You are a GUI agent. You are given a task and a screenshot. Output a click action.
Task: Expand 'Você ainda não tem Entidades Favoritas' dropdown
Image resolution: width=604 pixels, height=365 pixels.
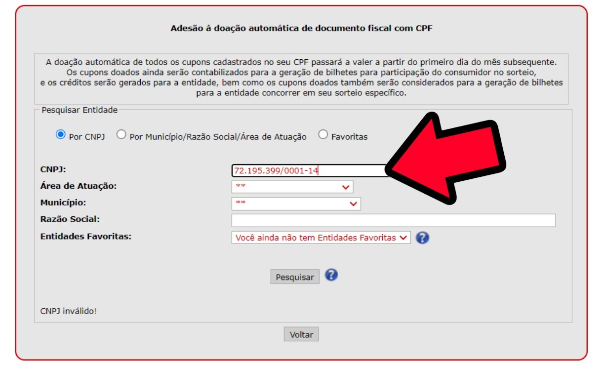point(321,238)
